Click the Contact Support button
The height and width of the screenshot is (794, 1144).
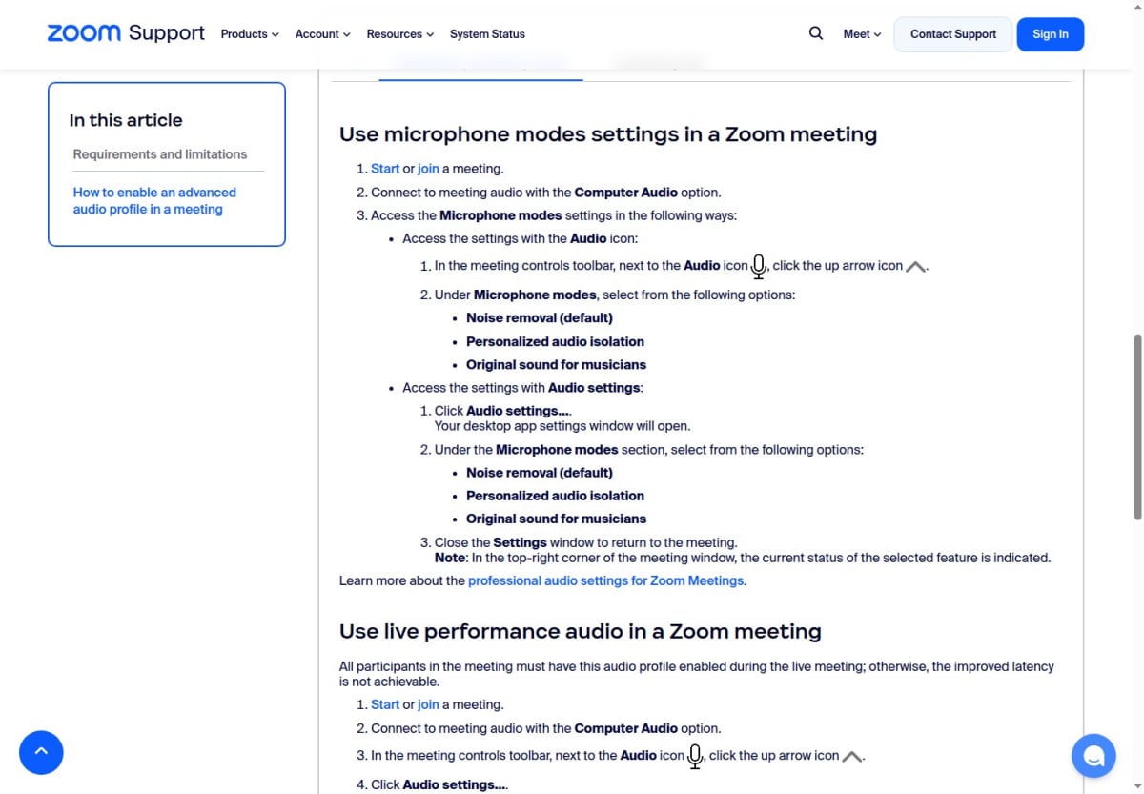coord(953,34)
